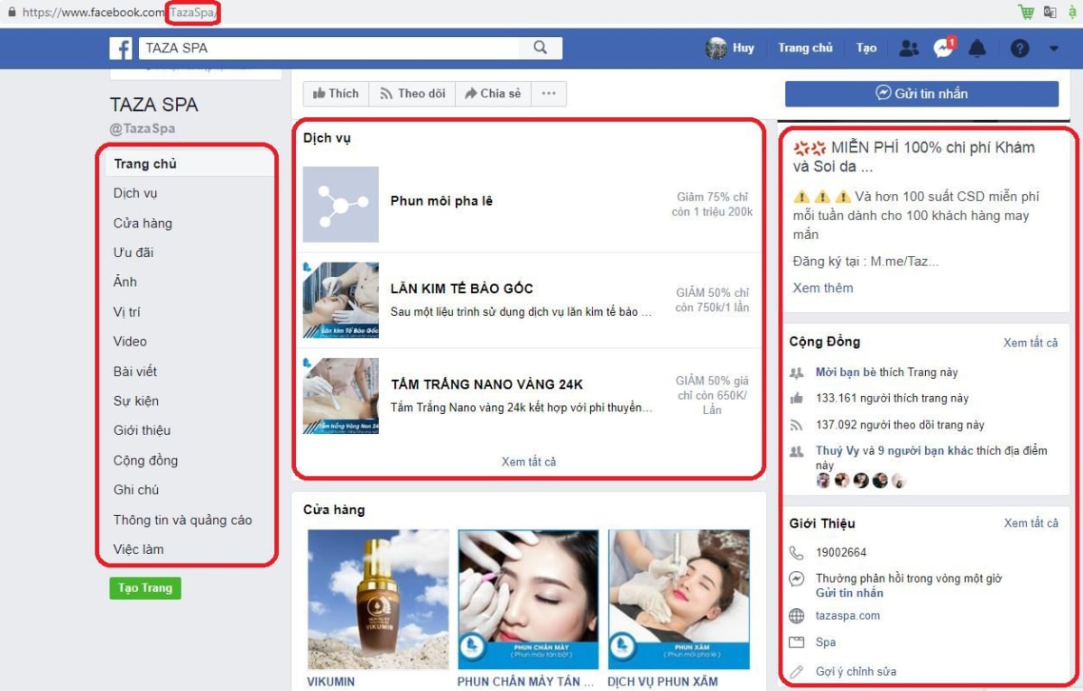
Task: Expand post with Xem thêm
Action: (823, 288)
